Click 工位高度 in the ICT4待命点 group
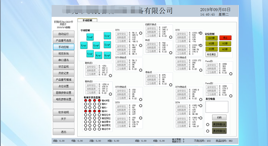The height and width of the screenshot is (146, 268). point(182,98)
